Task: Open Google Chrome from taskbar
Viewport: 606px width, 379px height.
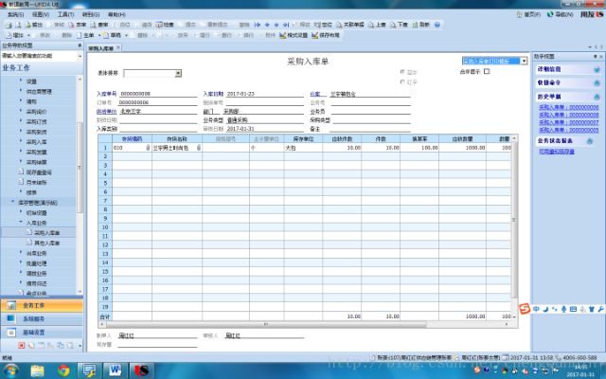Action: pos(63,370)
